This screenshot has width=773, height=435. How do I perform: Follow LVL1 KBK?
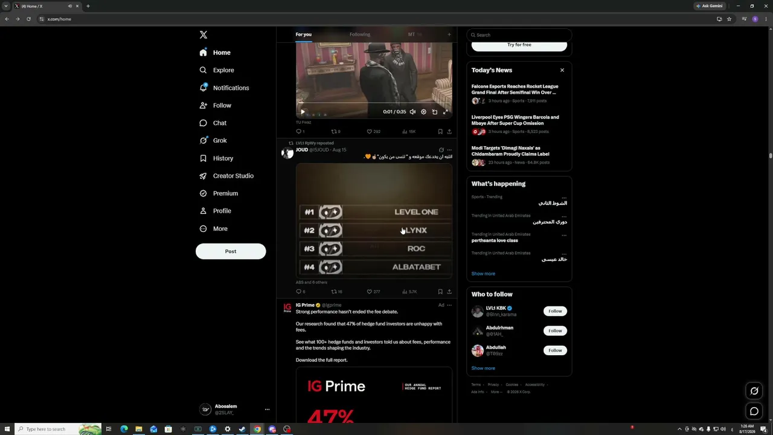(x=555, y=311)
